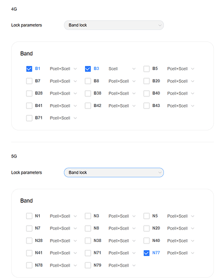Open the N77 Pcell+Scell dropdown
The width and height of the screenshot is (221, 280).
[x=181, y=253]
